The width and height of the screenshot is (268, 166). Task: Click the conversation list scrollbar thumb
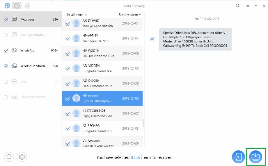point(144,123)
